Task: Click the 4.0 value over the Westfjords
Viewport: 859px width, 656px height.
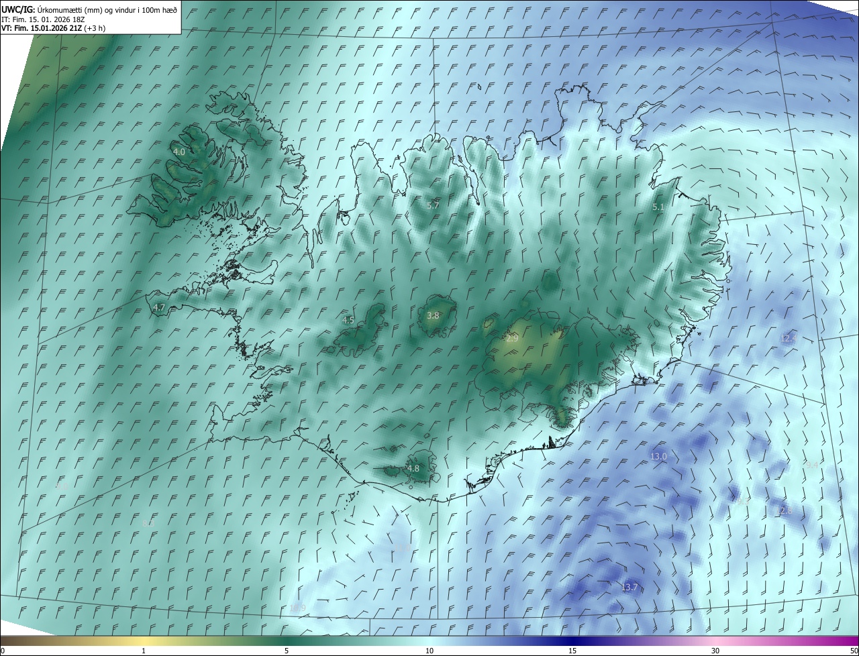Action: point(179,152)
